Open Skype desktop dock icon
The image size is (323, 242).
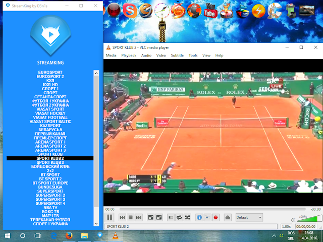point(130,11)
